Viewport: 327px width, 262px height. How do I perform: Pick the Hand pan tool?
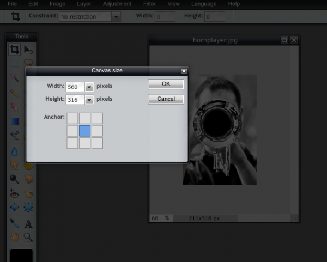[15, 237]
